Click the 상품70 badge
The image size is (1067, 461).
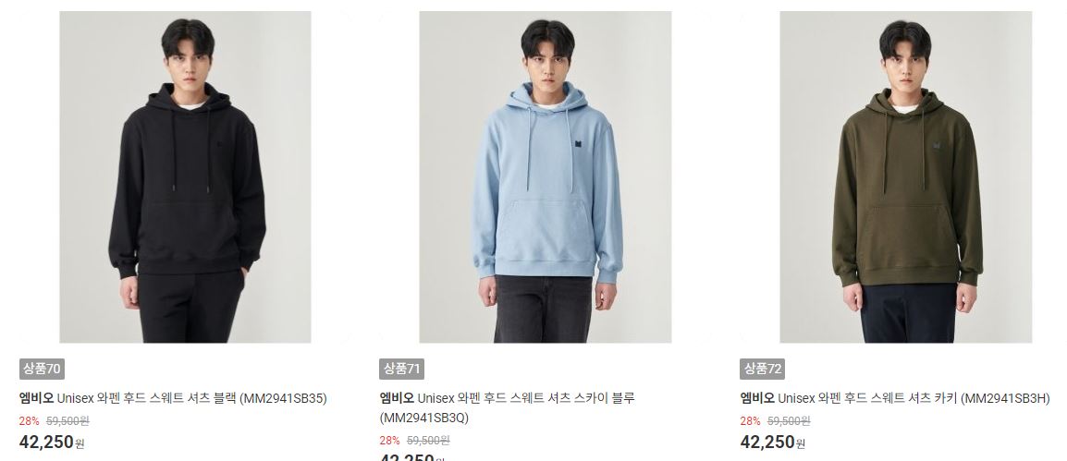coord(43,370)
